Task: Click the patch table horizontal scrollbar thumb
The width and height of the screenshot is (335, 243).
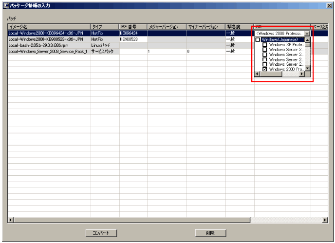Action: (x=131, y=220)
